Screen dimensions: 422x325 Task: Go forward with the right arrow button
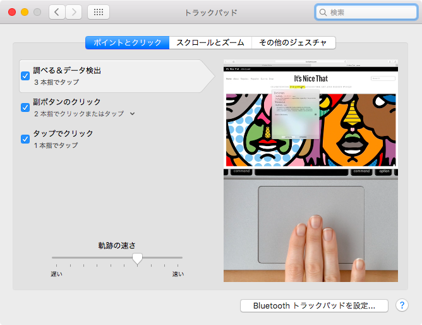coord(74,12)
